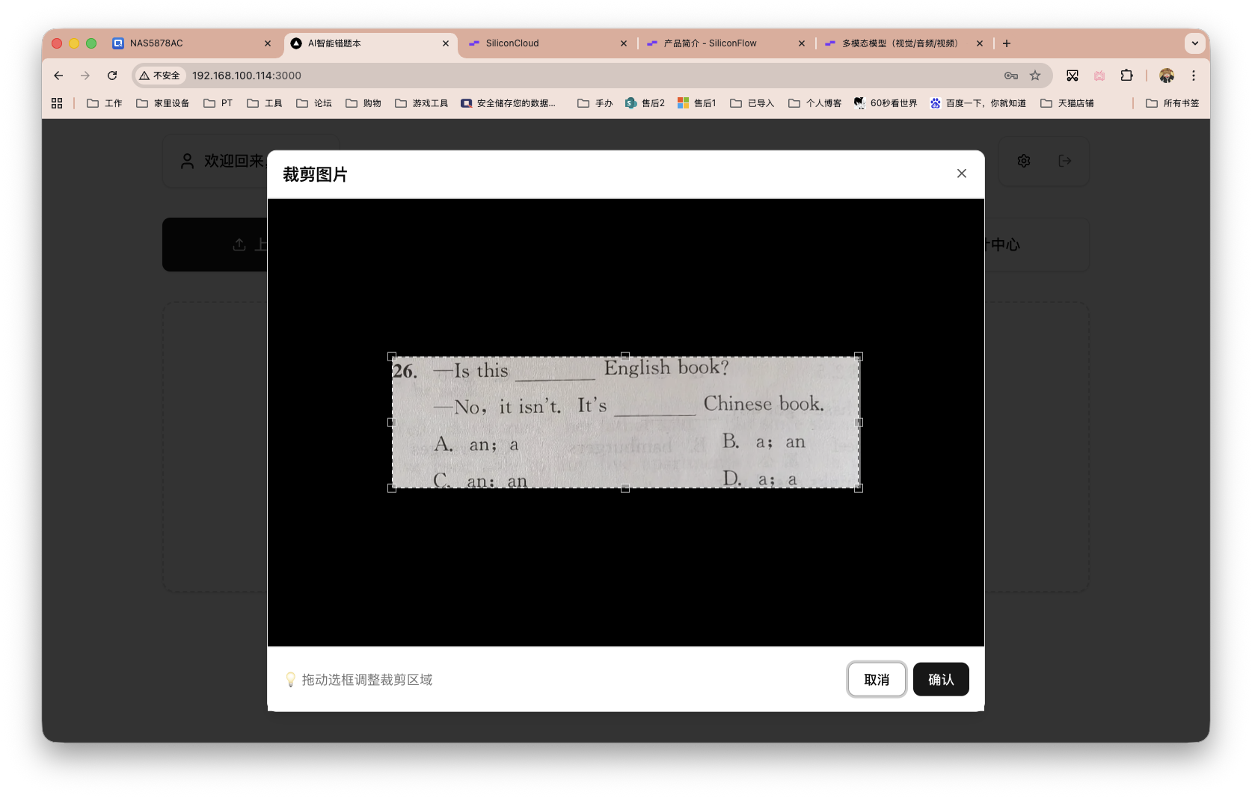This screenshot has width=1252, height=798.
Task: Click the 取消 cancel button
Action: (877, 679)
